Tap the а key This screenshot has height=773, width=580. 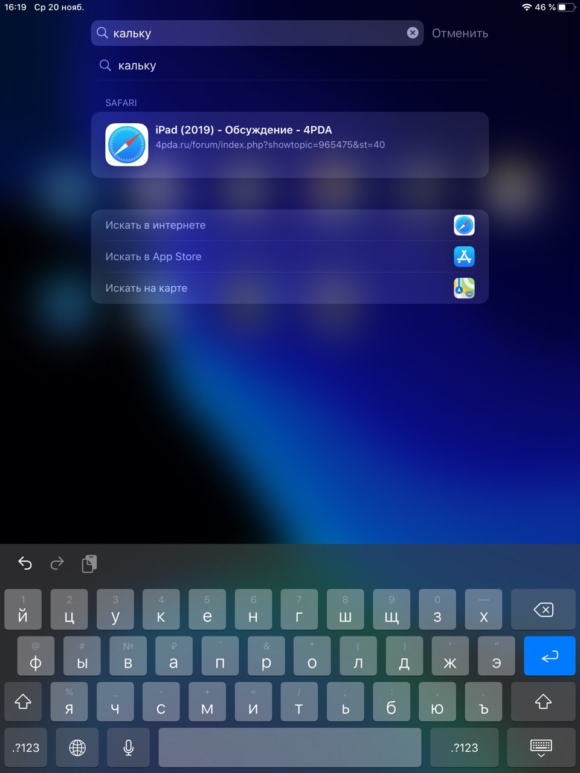point(173,656)
